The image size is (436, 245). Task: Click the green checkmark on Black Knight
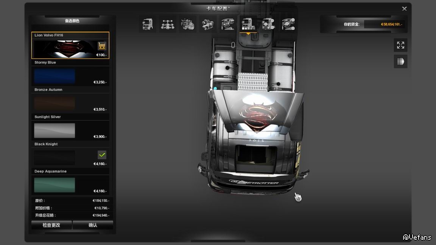[x=102, y=155]
